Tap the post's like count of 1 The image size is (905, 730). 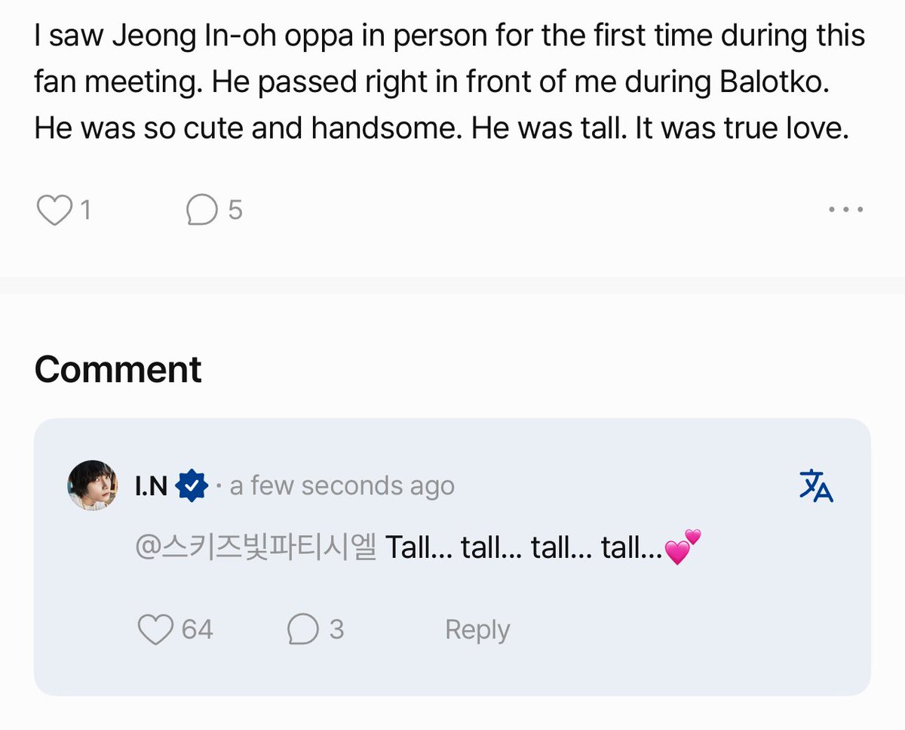(84, 210)
